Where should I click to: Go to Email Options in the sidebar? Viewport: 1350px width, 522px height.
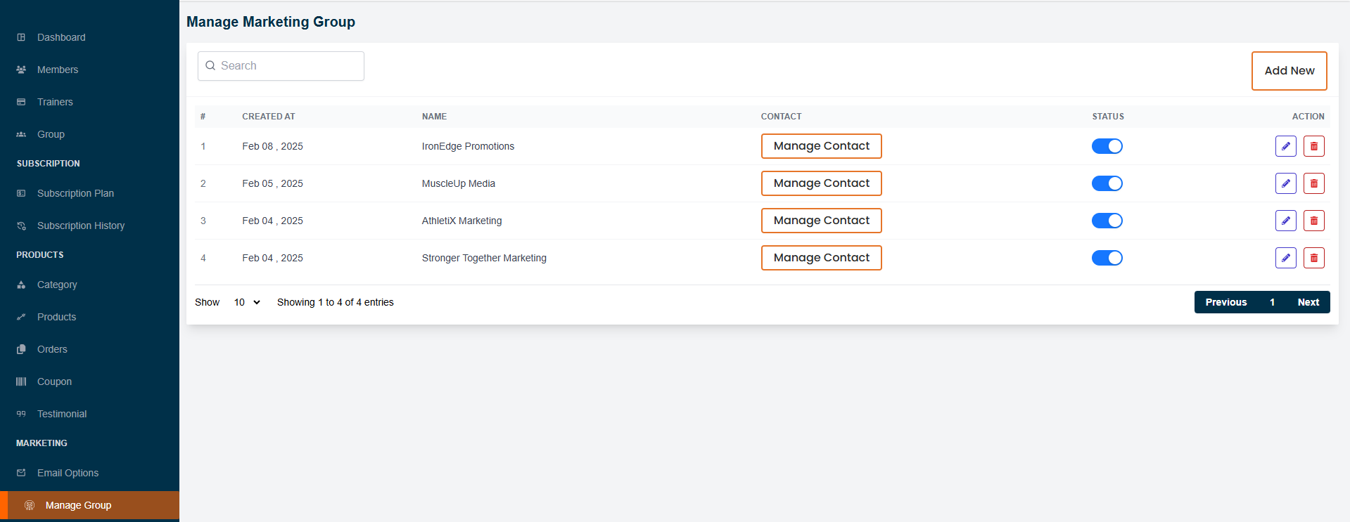pos(68,473)
